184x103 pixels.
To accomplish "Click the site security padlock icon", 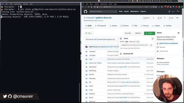I will pyautogui.click(x=97, y=7).
